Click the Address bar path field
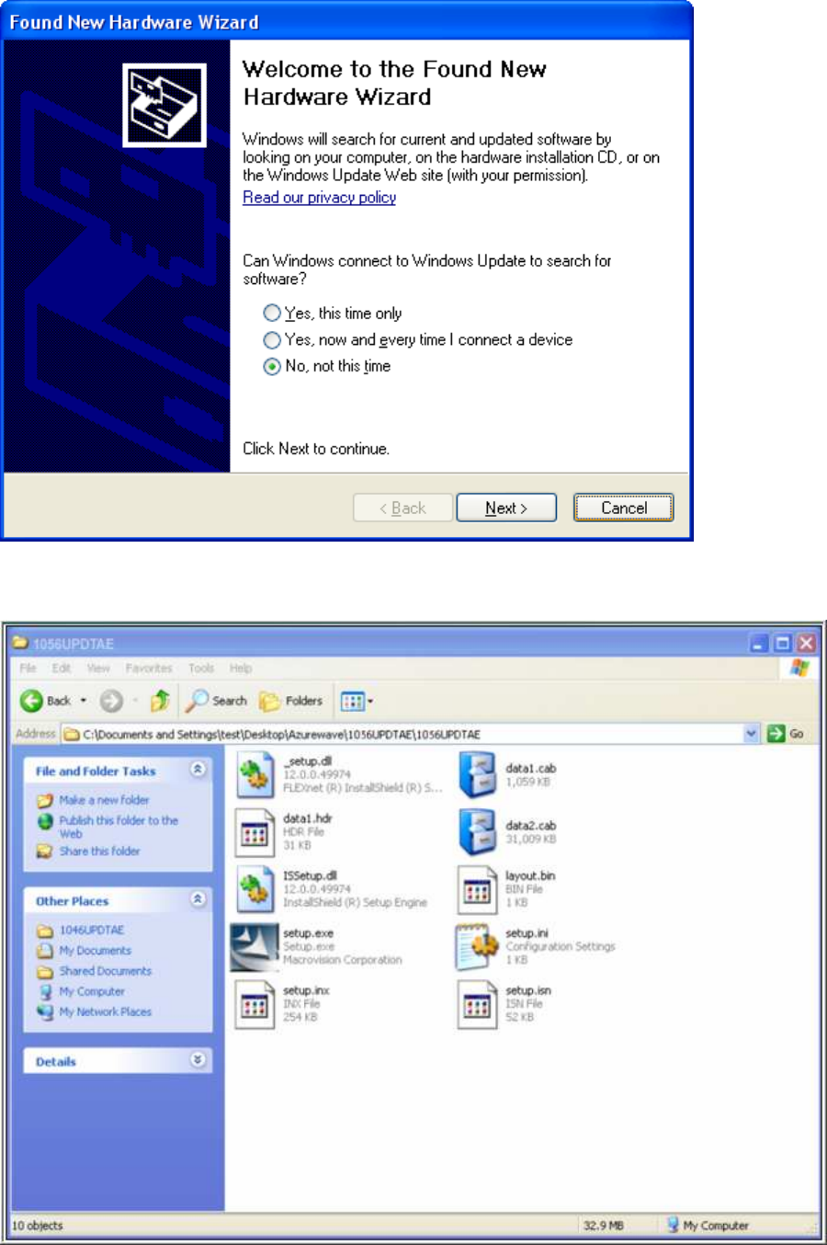The width and height of the screenshot is (827, 1245). tap(402, 734)
